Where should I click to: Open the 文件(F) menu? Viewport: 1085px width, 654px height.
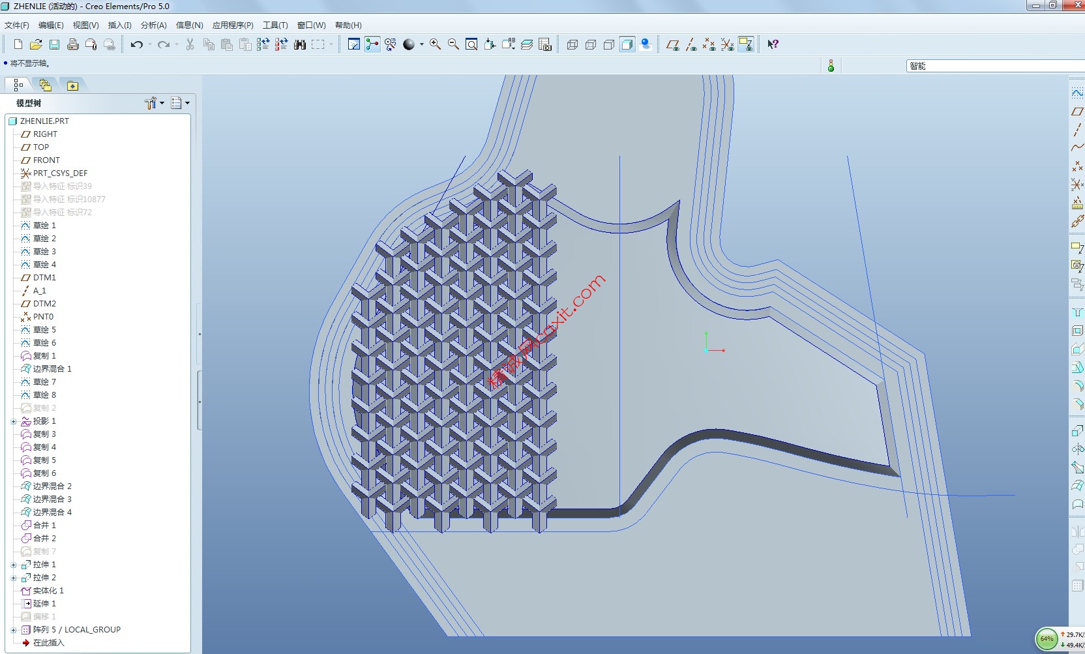[17, 25]
